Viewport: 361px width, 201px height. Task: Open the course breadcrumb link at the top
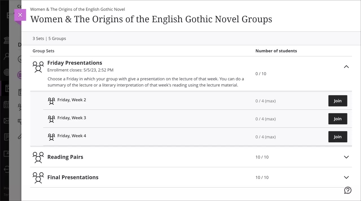pyautogui.click(x=78, y=9)
